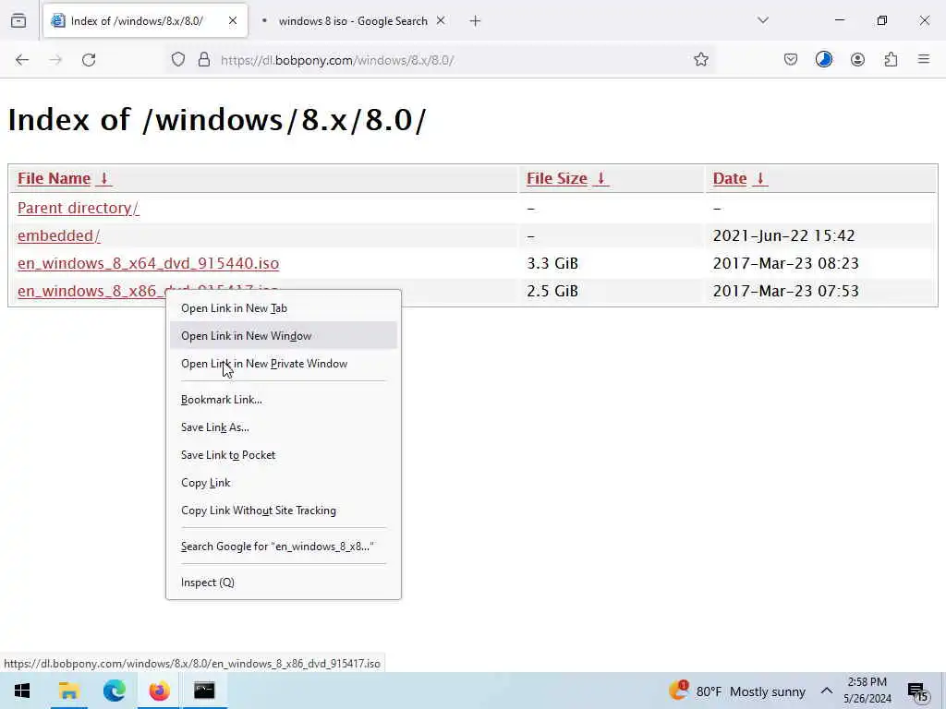Open a new tab with plus button

[475, 21]
